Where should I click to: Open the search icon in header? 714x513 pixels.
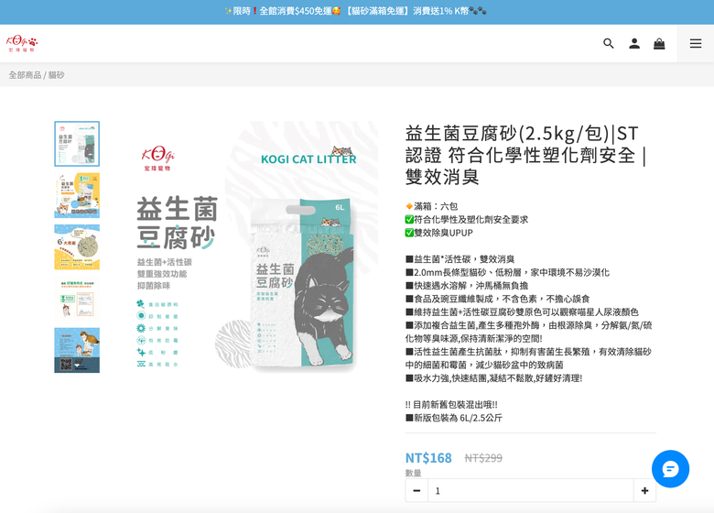tap(609, 44)
